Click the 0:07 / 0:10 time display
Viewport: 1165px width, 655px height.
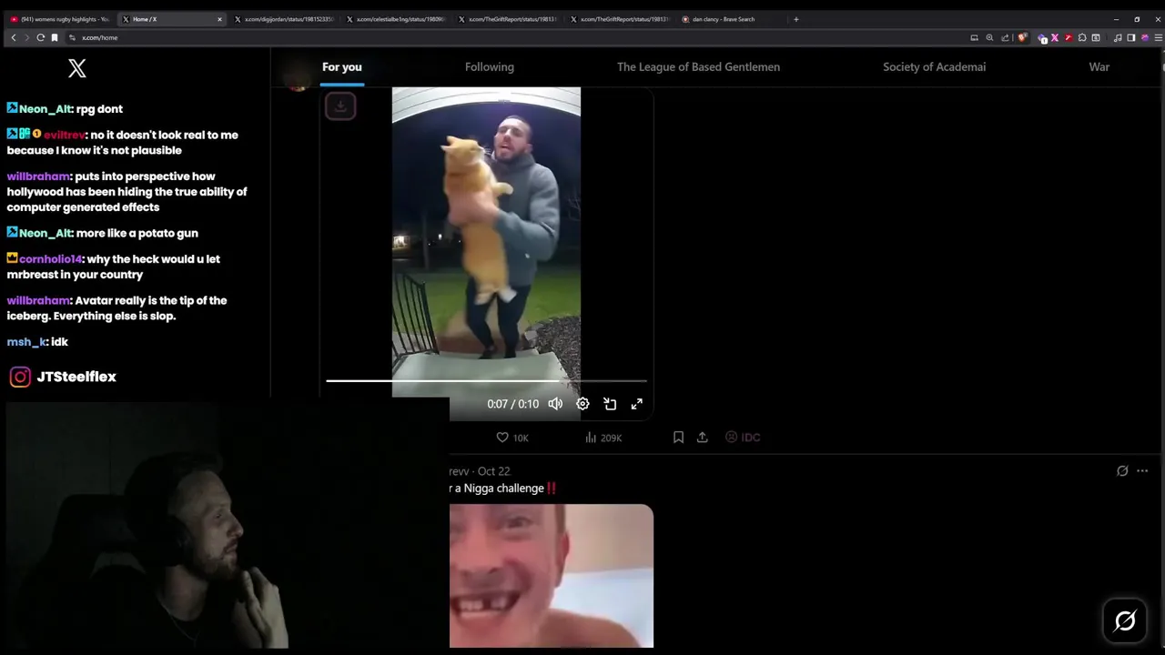(512, 404)
